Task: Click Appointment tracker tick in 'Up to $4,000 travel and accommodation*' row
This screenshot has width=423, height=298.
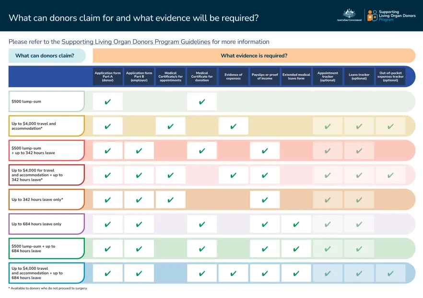Action: click(x=328, y=126)
